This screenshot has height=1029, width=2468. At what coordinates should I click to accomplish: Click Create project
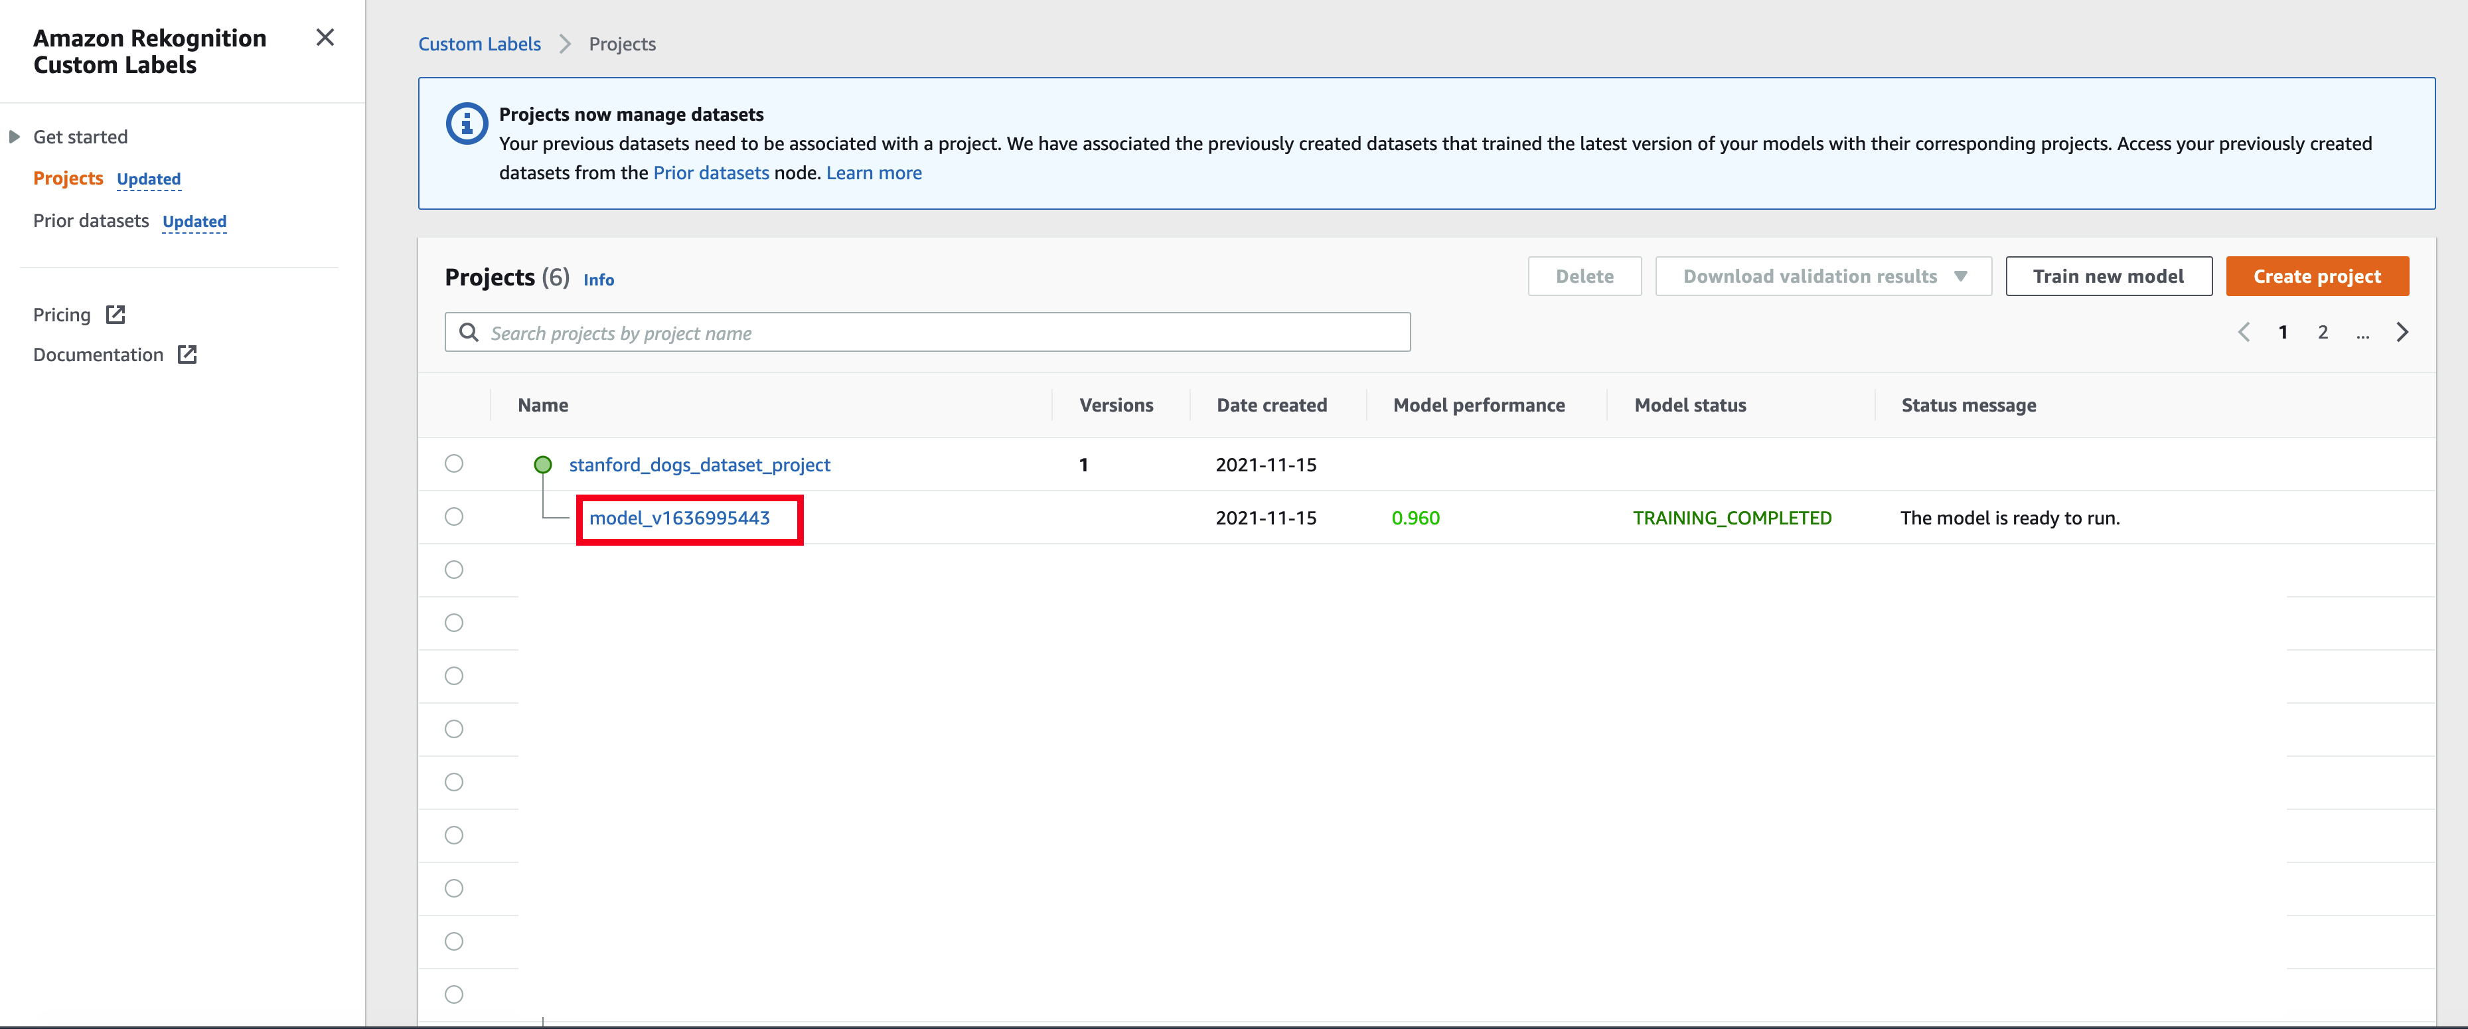(x=2317, y=276)
